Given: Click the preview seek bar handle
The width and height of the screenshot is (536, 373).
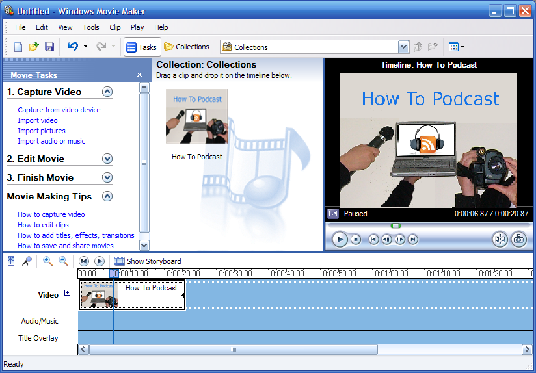Looking at the screenshot, I should tap(396, 225).
